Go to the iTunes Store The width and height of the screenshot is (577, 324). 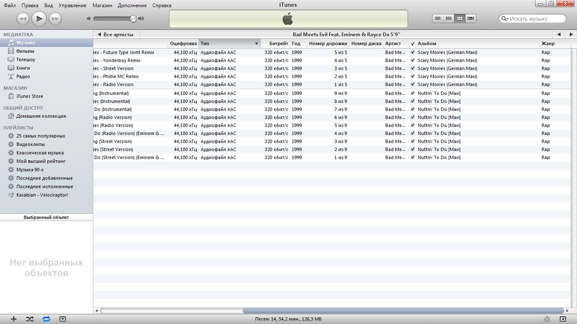tap(46, 96)
